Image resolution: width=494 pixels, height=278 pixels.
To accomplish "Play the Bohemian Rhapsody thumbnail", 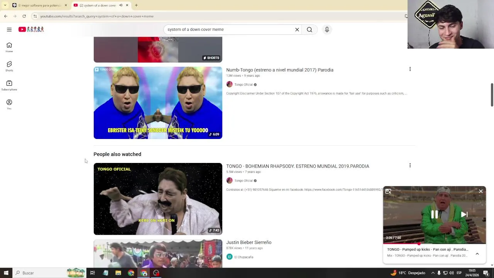I will [x=158, y=199].
